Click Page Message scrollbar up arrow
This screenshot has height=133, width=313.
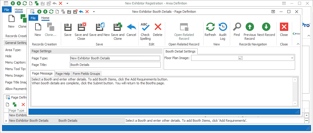tap(295, 80)
